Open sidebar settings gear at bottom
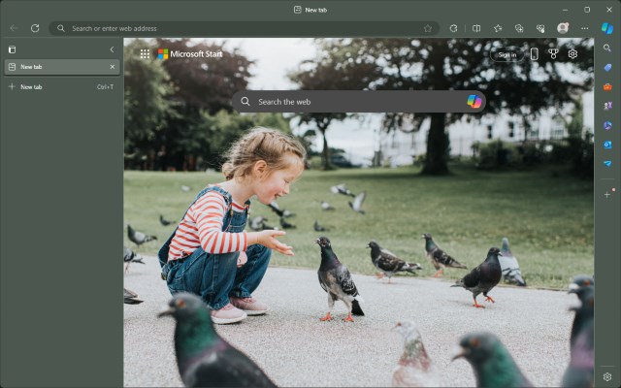This screenshot has height=388, width=621. pos(607,376)
